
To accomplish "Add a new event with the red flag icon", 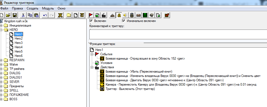I will (x=90, y=15).
